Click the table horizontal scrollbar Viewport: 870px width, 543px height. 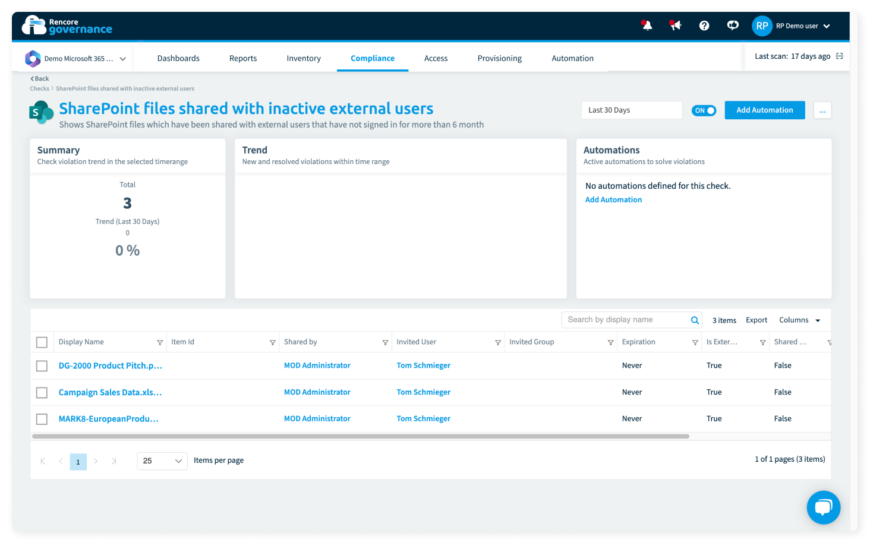pyautogui.click(x=361, y=437)
